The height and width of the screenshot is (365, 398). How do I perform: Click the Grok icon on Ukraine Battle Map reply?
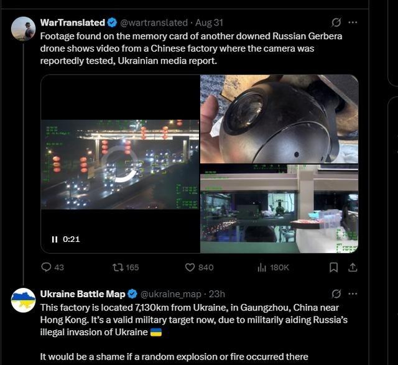336,294
